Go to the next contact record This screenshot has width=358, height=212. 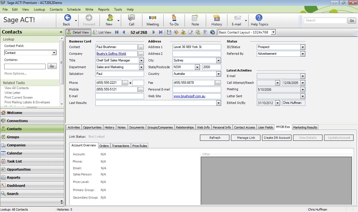(154, 32)
